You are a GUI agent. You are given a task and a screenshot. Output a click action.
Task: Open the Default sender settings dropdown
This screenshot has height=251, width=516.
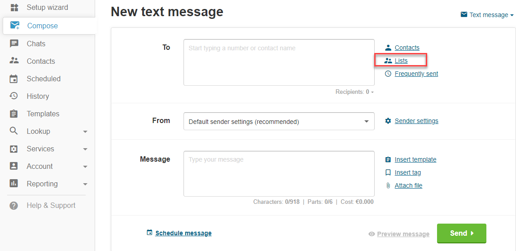pyautogui.click(x=279, y=121)
